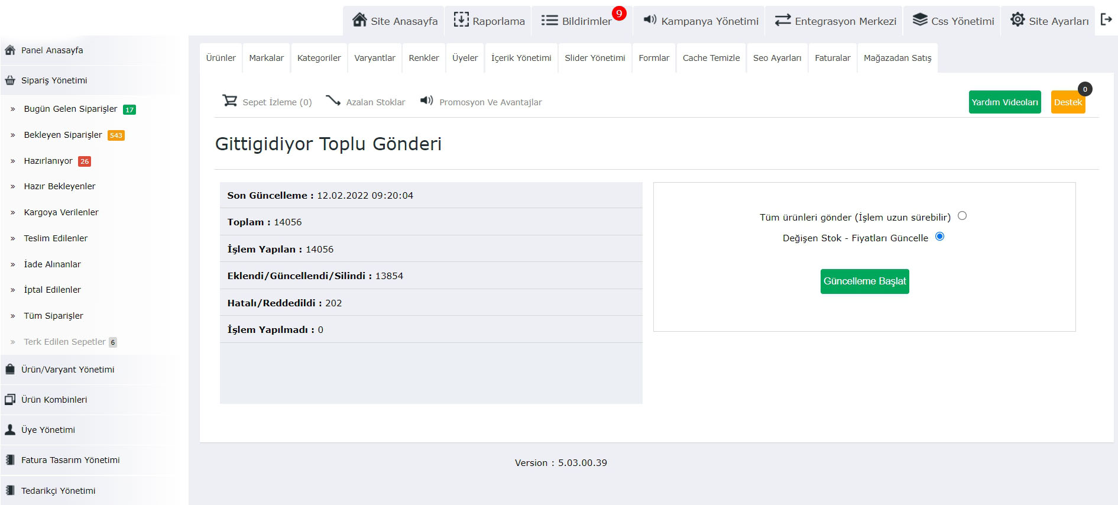Click chevron beside Hazırlanıyor
1118x505 pixels.
(13, 161)
